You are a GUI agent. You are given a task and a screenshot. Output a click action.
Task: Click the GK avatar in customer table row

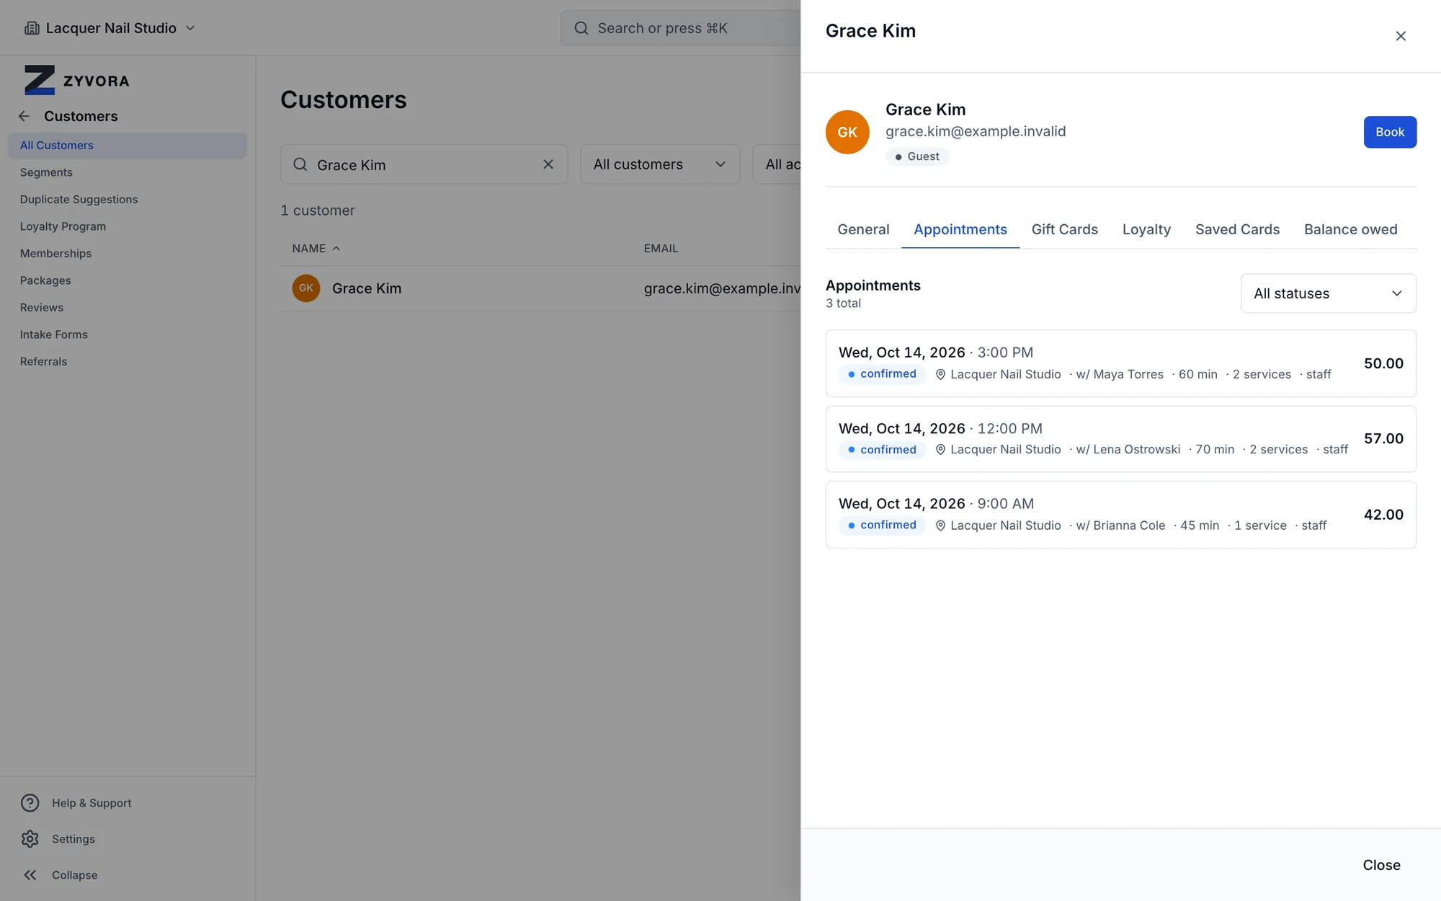[x=306, y=288]
